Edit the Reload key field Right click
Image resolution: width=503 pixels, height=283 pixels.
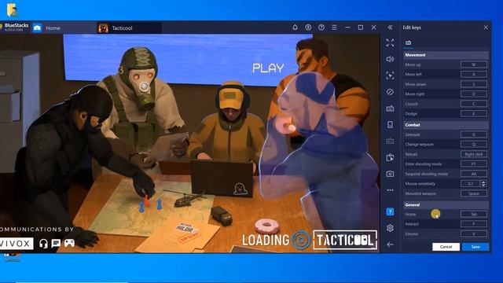point(474,154)
